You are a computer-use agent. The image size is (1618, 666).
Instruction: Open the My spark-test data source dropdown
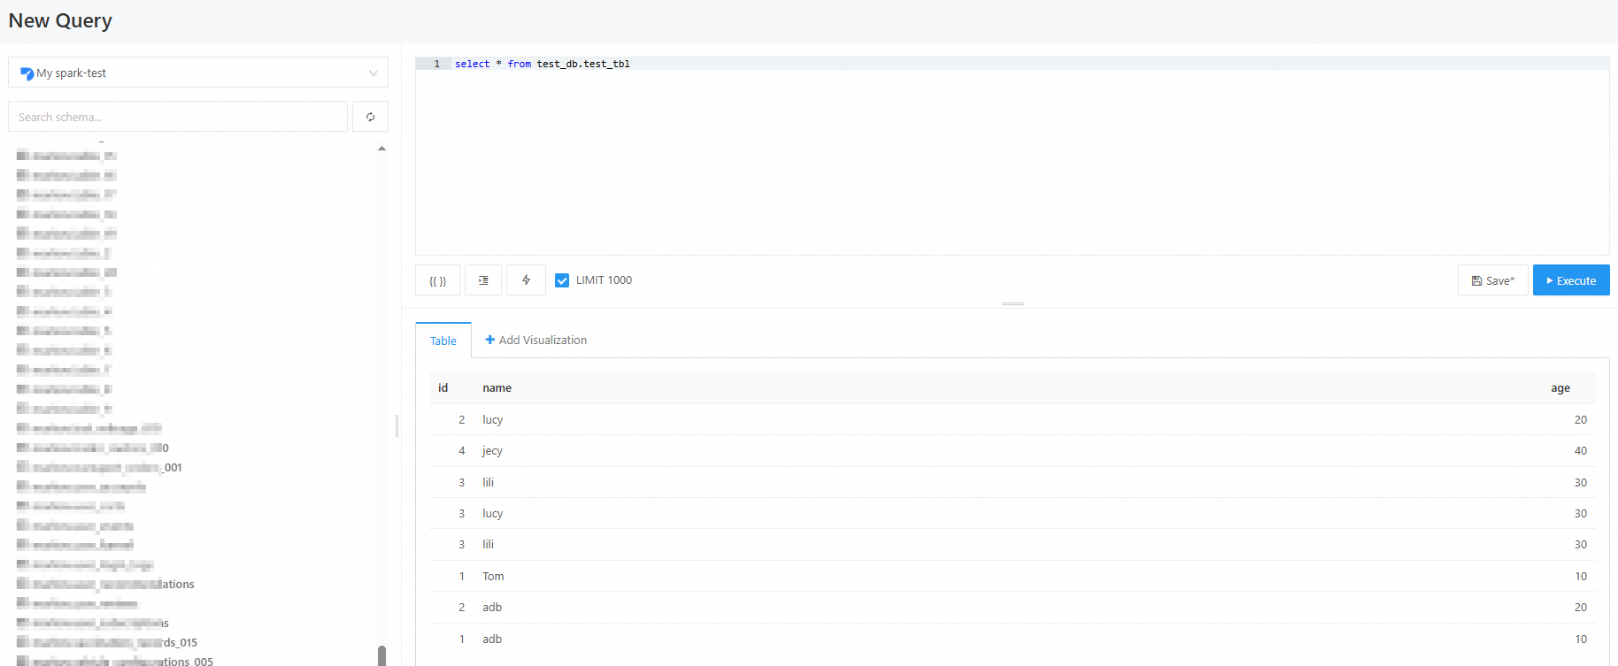coord(198,73)
